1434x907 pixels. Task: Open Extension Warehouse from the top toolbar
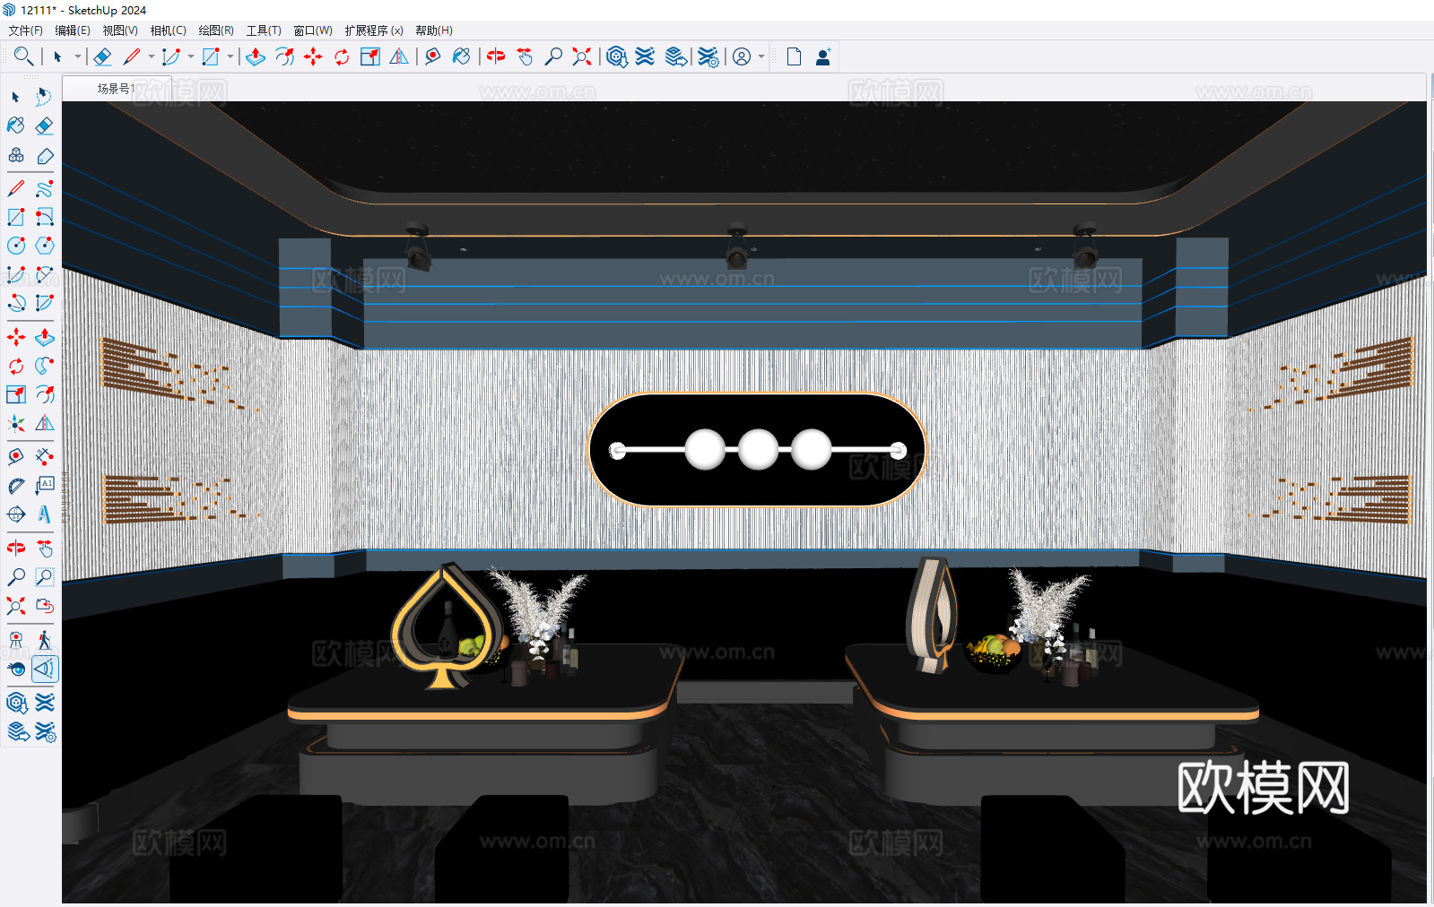645,56
